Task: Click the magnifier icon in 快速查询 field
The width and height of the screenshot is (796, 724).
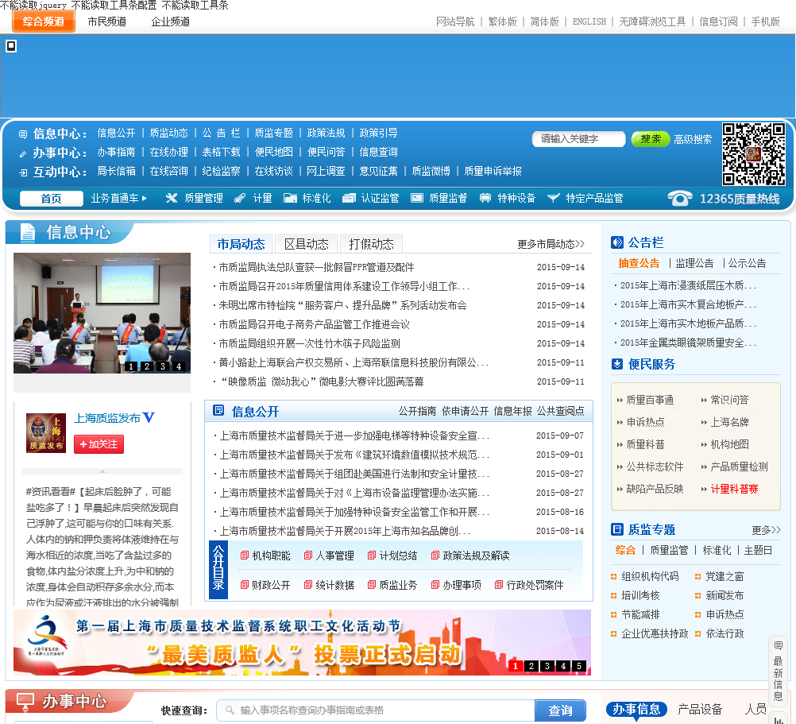Action: click(230, 710)
